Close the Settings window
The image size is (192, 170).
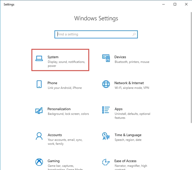186,4
